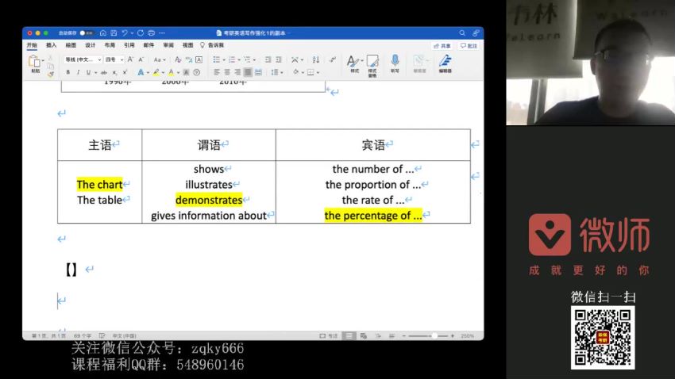
Task: Click the Increase Font Size icon
Action: click(130, 59)
